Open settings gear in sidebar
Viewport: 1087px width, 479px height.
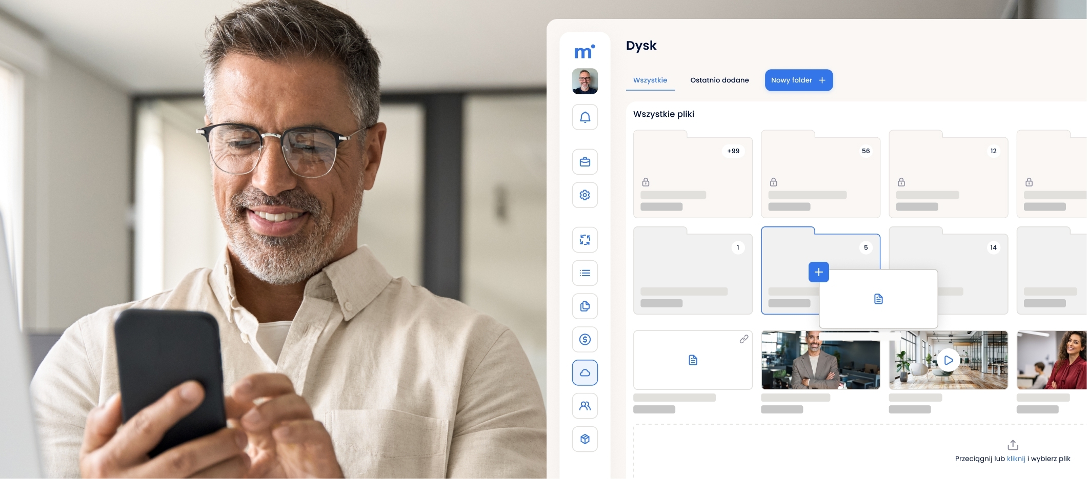click(585, 195)
